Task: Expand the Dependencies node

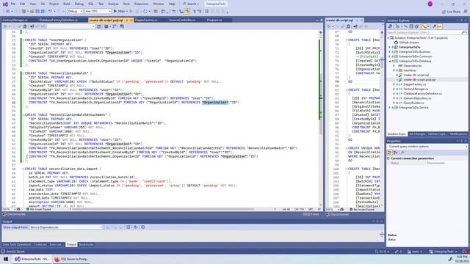Action: (394, 65)
